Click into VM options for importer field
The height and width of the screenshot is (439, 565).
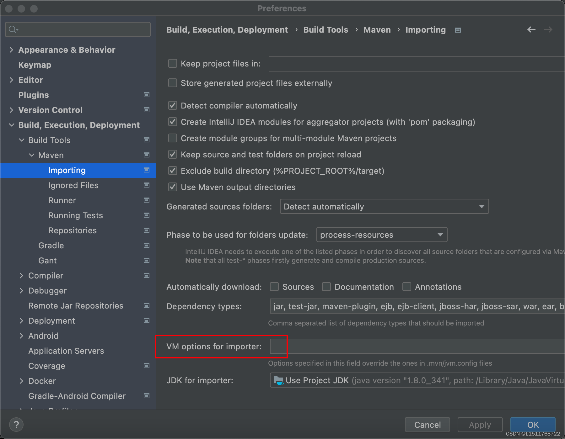[x=417, y=346]
